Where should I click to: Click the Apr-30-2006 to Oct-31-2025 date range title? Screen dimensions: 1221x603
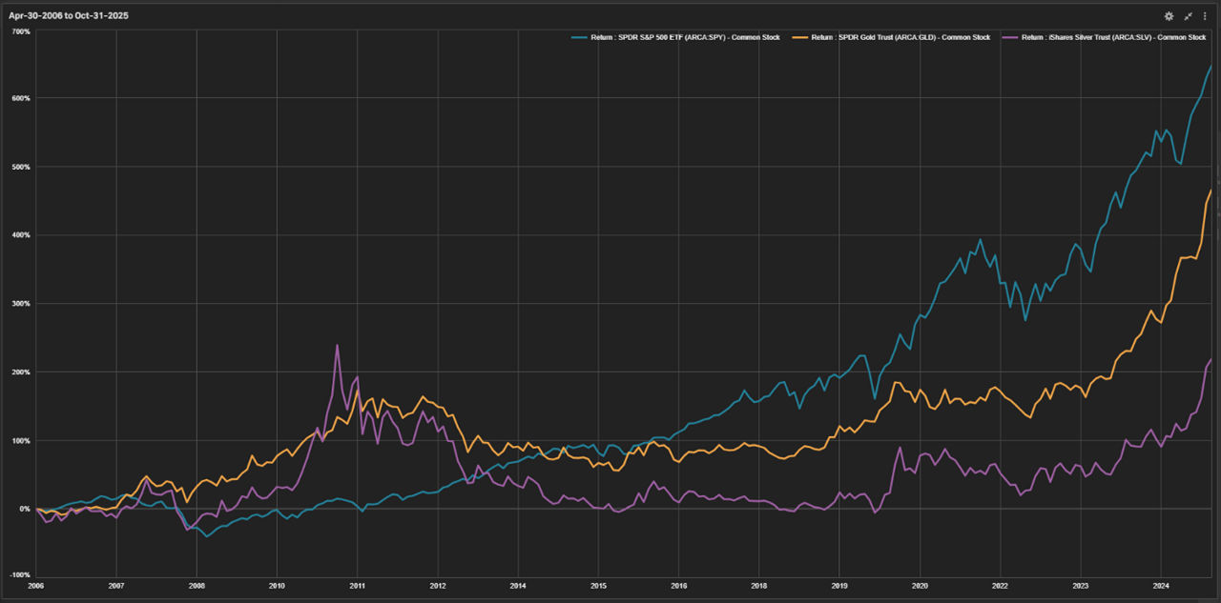click(69, 16)
